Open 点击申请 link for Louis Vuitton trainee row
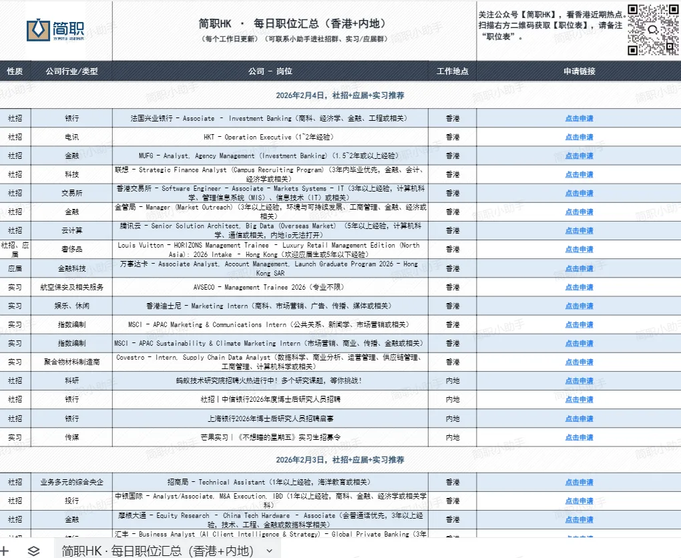The image size is (681, 558). 579,249
